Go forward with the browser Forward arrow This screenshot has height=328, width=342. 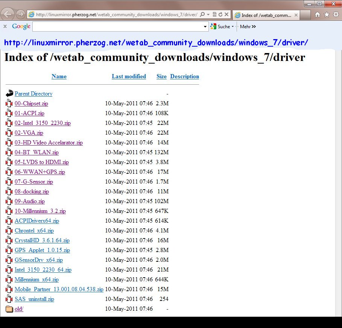pyautogui.click(x=21, y=14)
